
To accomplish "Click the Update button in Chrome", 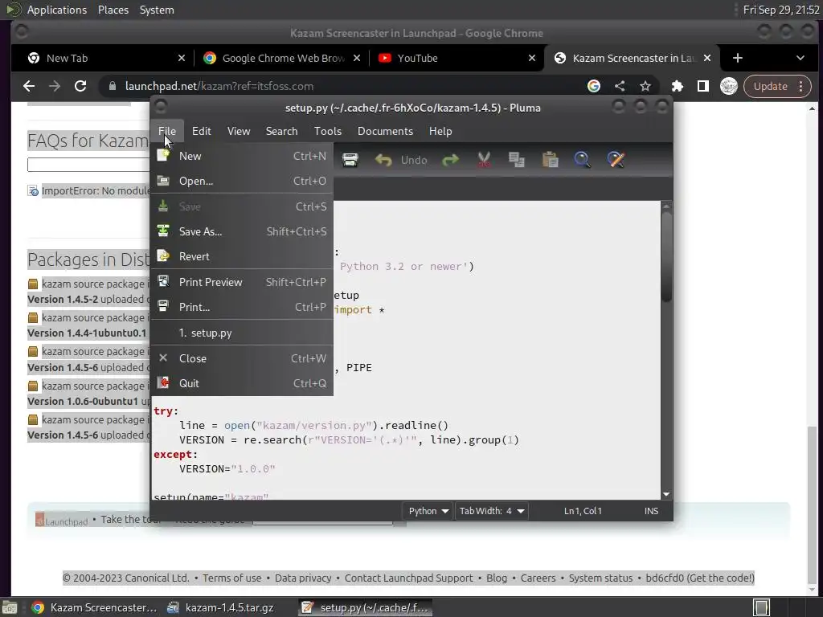I will 771,86.
